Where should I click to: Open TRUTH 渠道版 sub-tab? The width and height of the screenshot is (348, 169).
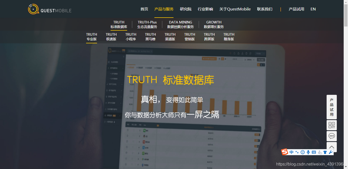point(170,37)
